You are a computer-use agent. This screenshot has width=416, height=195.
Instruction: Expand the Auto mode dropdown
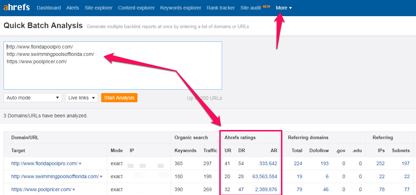point(33,98)
